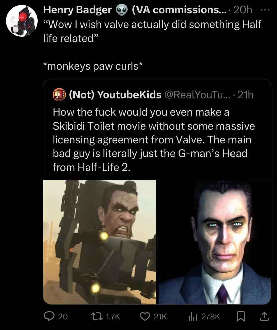
Task: Select the (Not) YoutubeKids name
Action: tap(115, 95)
